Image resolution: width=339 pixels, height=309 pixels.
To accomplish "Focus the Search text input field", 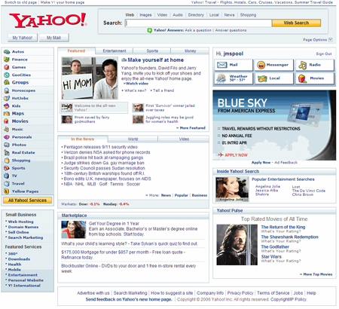I will tap(198, 23).
